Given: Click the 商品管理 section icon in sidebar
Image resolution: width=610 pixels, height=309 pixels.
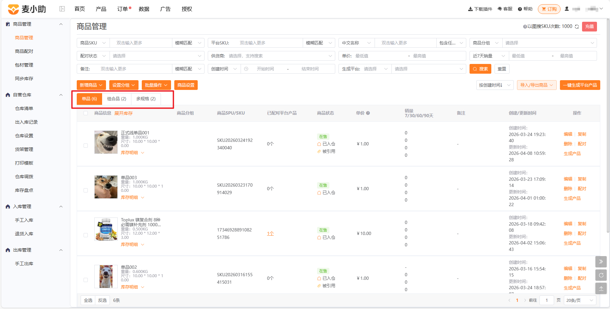Looking at the screenshot, I should pyautogui.click(x=8, y=24).
